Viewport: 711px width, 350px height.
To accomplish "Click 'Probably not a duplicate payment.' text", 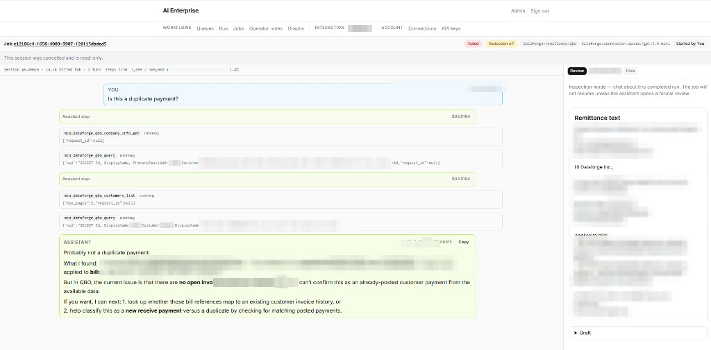I will pos(106,253).
